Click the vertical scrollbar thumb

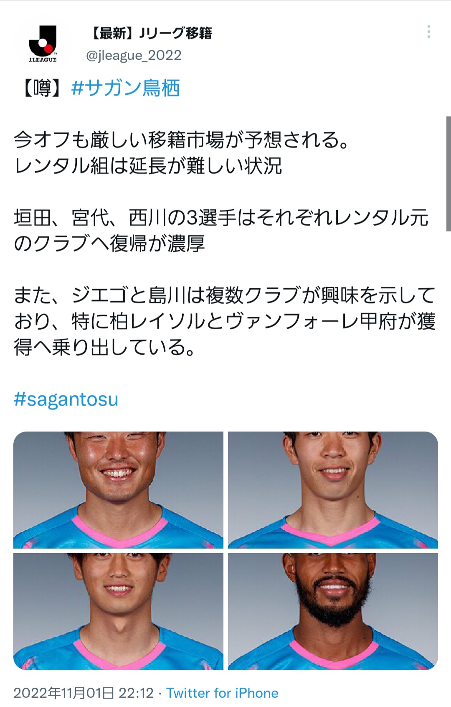[448, 174]
